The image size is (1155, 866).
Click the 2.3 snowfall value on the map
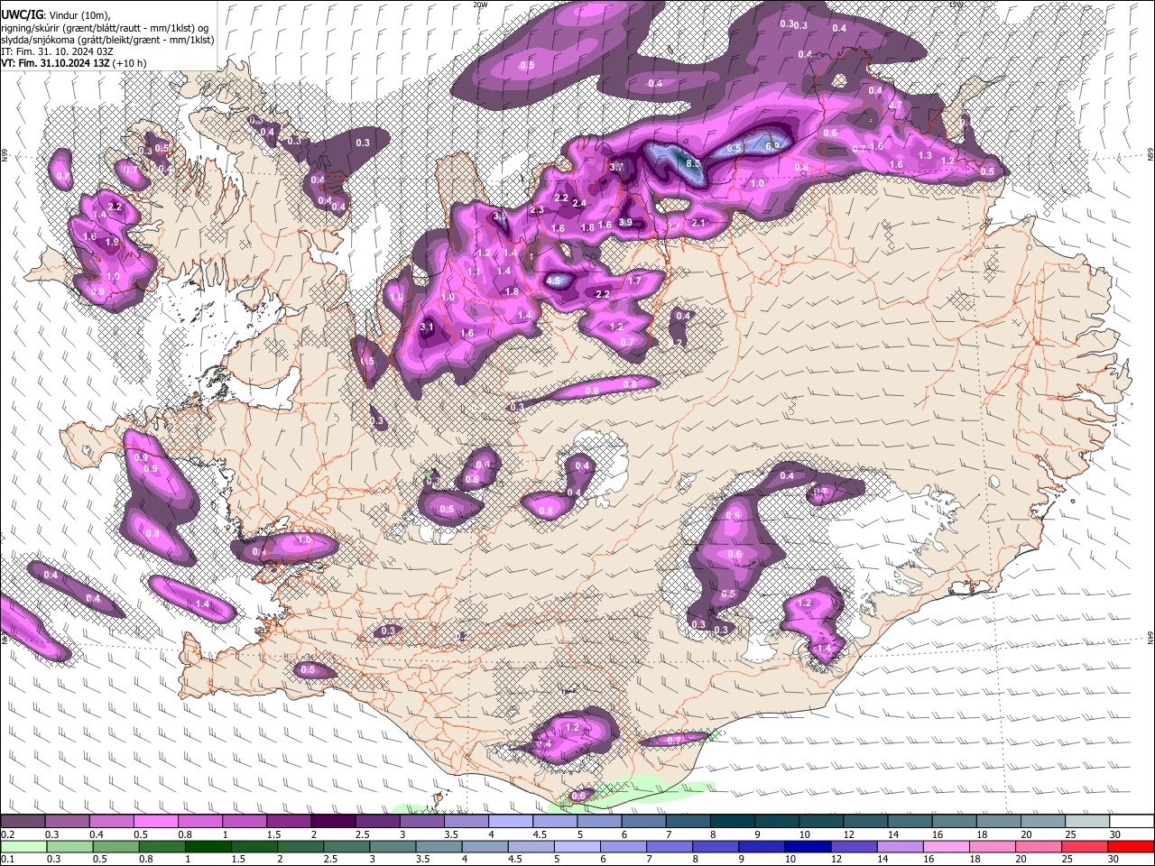pyautogui.click(x=538, y=210)
